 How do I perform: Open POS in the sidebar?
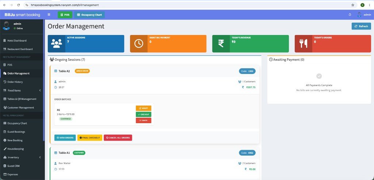pos(22,65)
